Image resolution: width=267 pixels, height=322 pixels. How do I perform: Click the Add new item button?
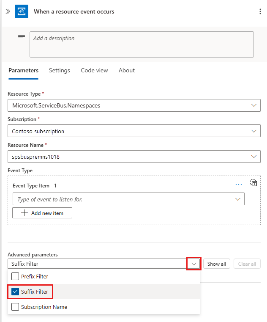click(42, 213)
